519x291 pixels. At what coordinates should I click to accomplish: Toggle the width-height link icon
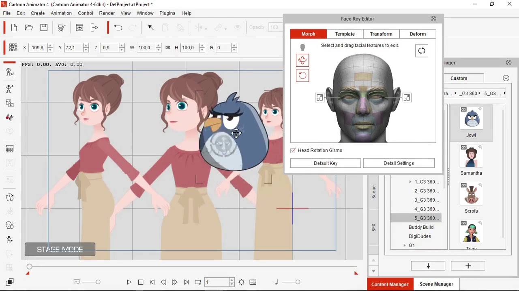[x=168, y=48]
